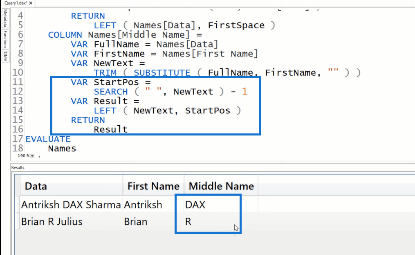Click the SUBSTITUTE function on line 10

click(x=162, y=72)
